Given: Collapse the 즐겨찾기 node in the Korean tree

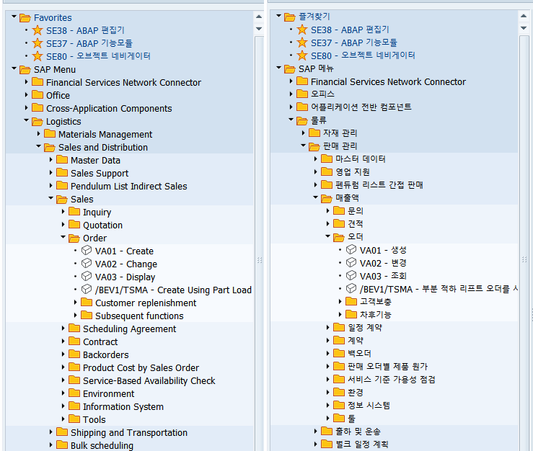Looking at the screenshot, I should click(x=278, y=16).
